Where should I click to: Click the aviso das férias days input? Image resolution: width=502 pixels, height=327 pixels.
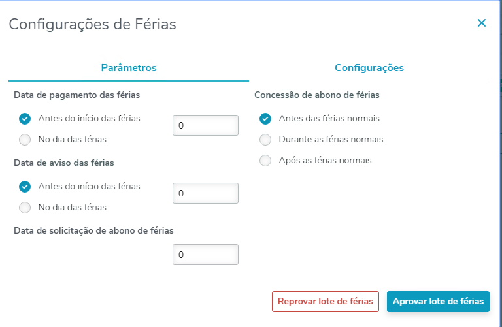(205, 193)
